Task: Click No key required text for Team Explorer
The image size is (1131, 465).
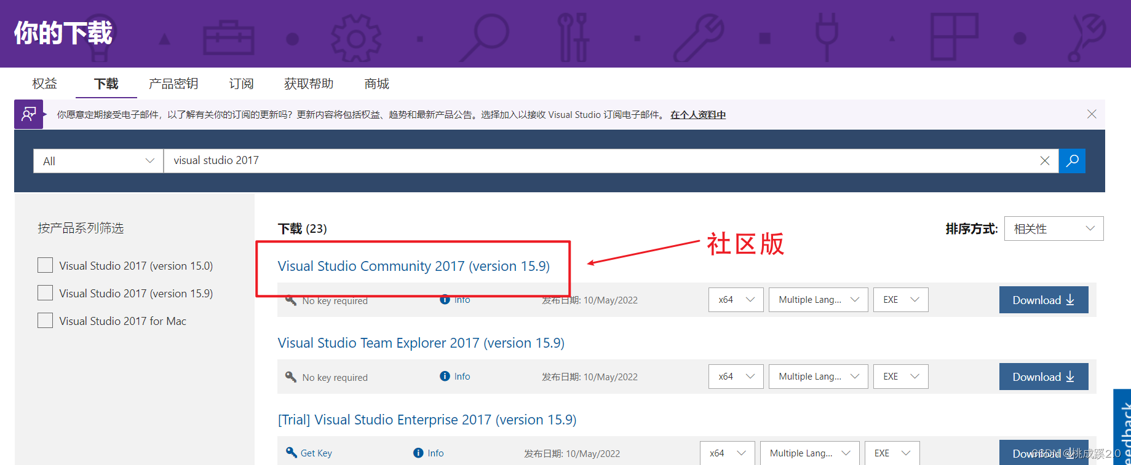Action: (335, 378)
